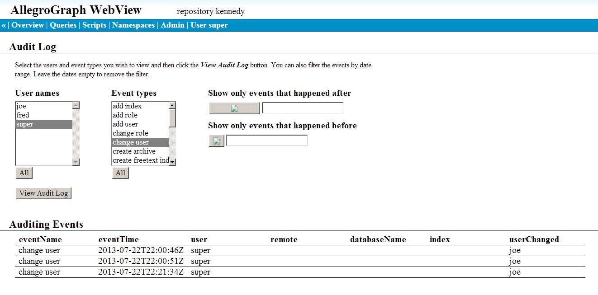Select the change role event type

(131, 133)
